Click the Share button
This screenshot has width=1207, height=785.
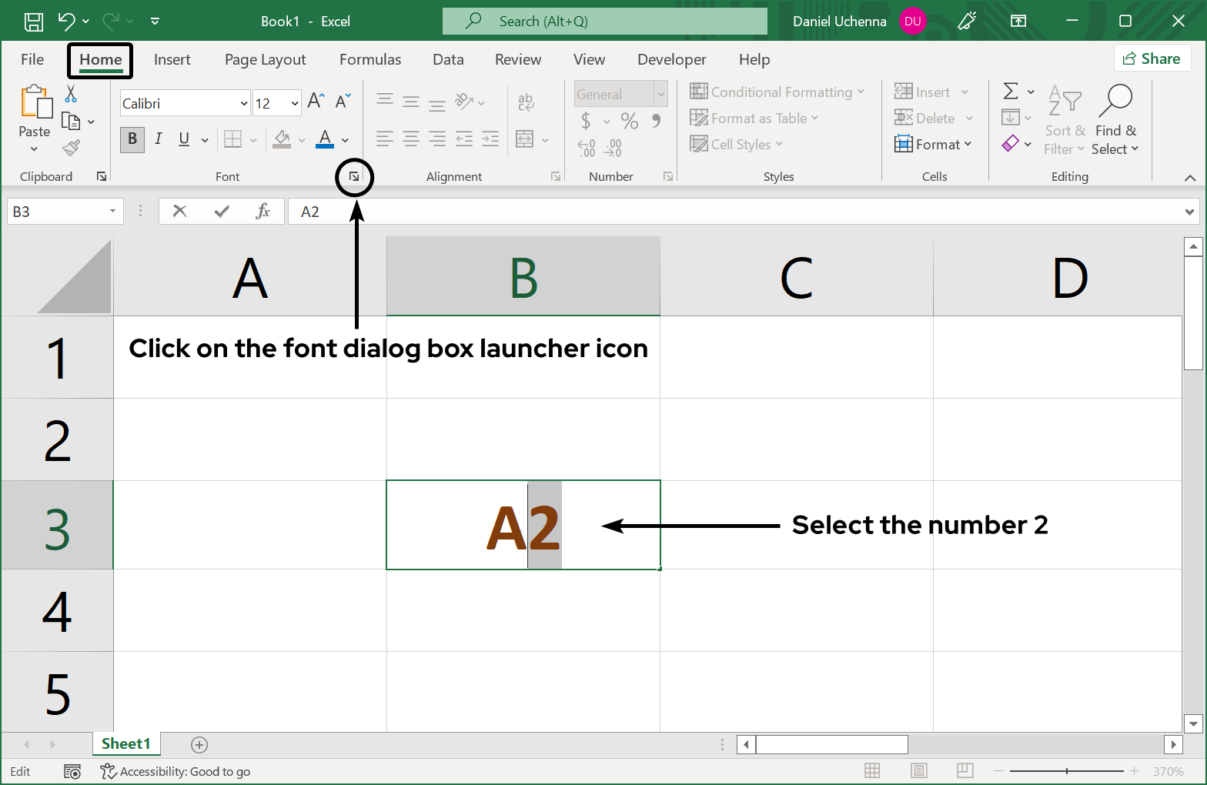pyautogui.click(x=1152, y=58)
